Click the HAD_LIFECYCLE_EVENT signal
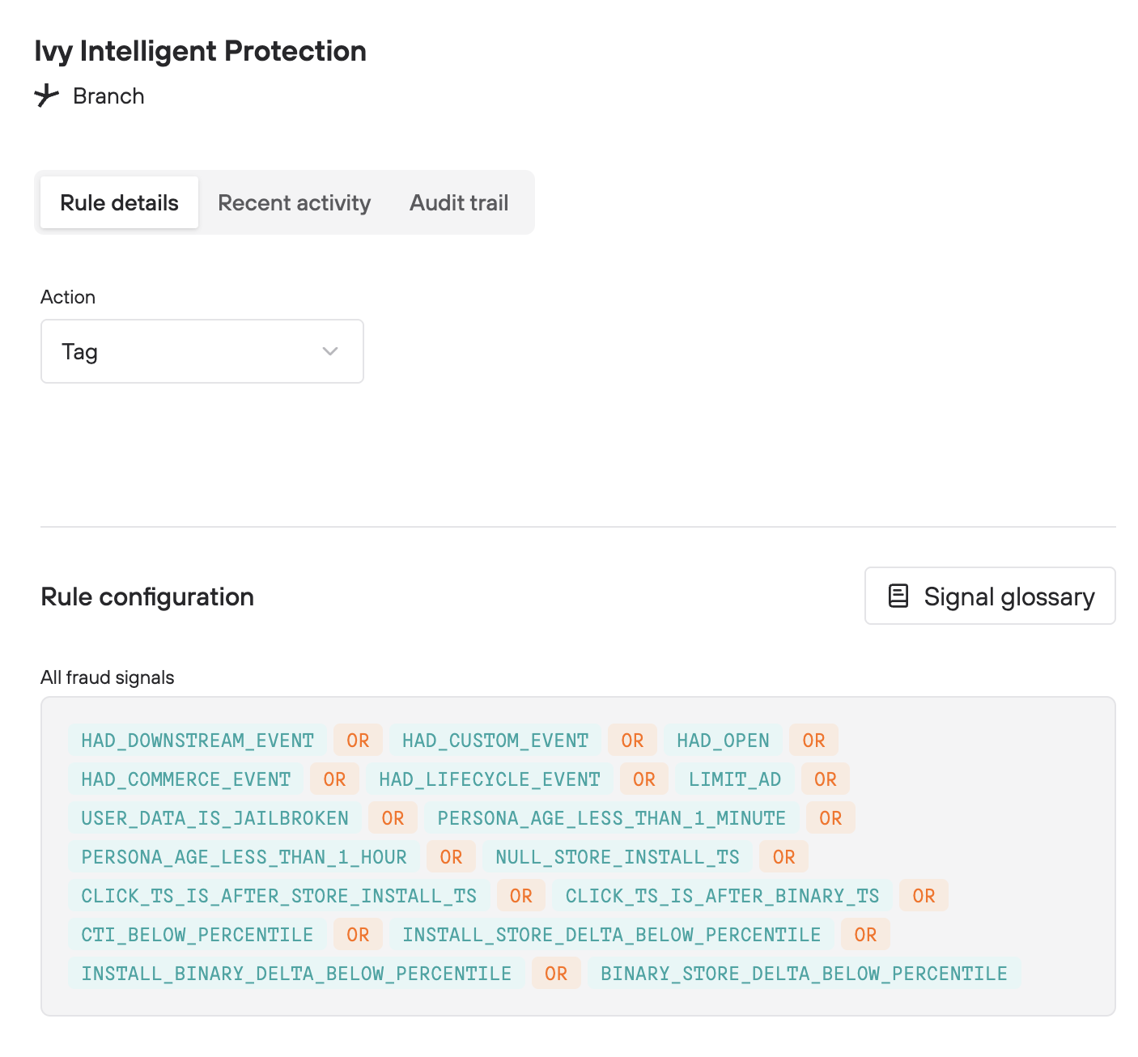The height and width of the screenshot is (1057, 1138). pos(490,779)
